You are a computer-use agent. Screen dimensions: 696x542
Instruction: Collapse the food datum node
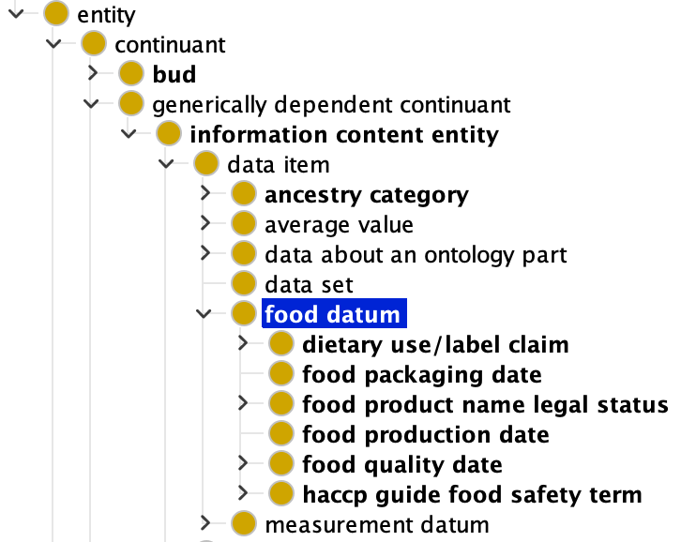[x=204, y=314]
